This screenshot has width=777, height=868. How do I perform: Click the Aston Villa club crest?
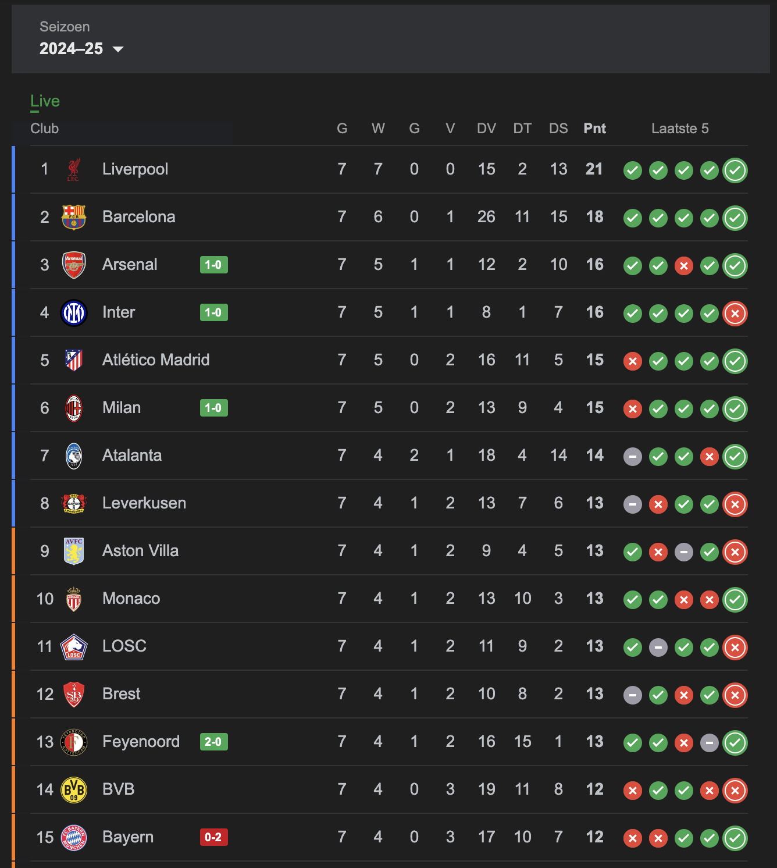click(x=74, y=551)
